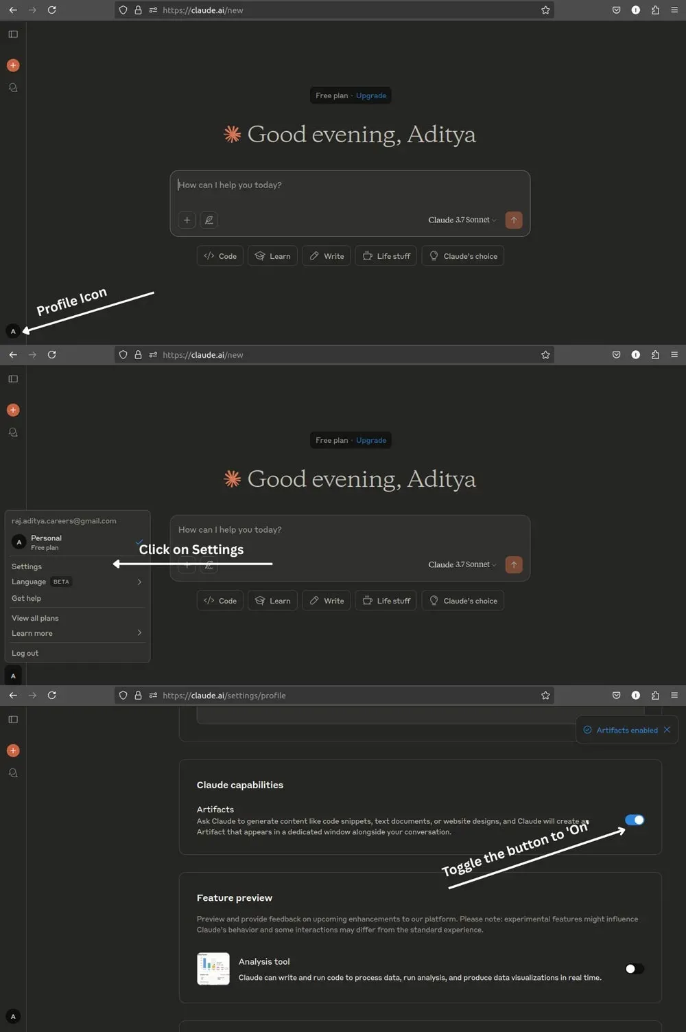Click the send arrow in the window with the profile menu
This screenshot has width=686, height=1032.
(514, 564)
